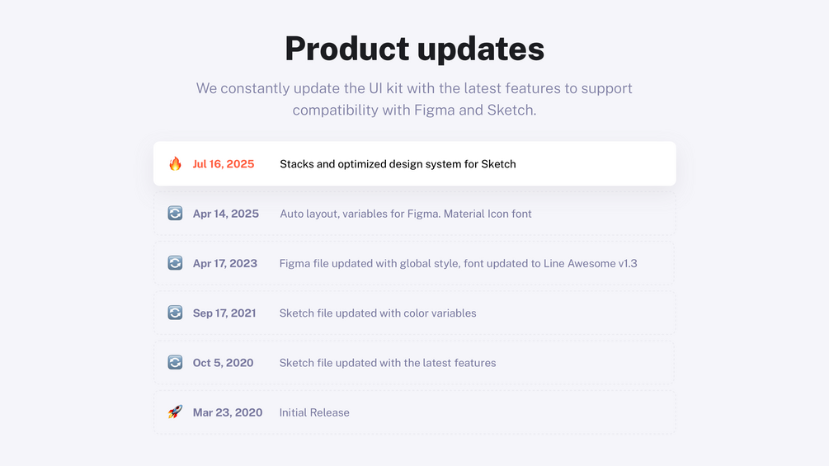Select the Oct 5, 2020 date label
The height and width of the screenshot is (466, 829).
(224, 362)
